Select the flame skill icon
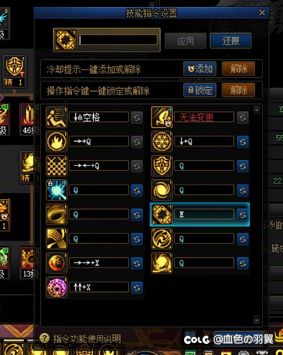Screen dimensions: 283x355 [x=56, y=142]
